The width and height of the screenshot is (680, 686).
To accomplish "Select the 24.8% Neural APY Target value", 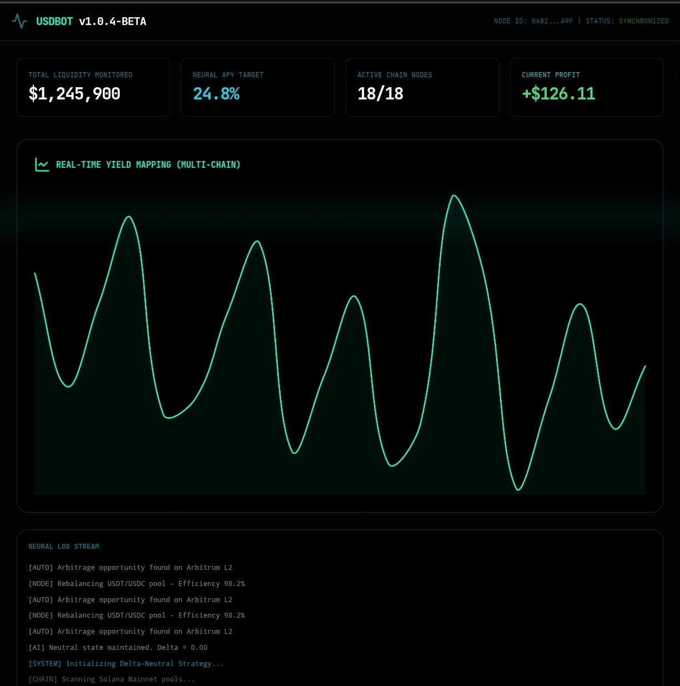I will [216, 94].
